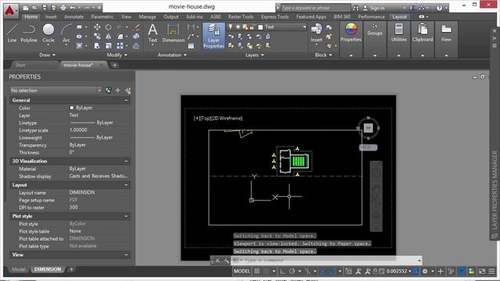Click the [2D Wireframe] visual style control
500x281 pixels.
coord(227,118)
